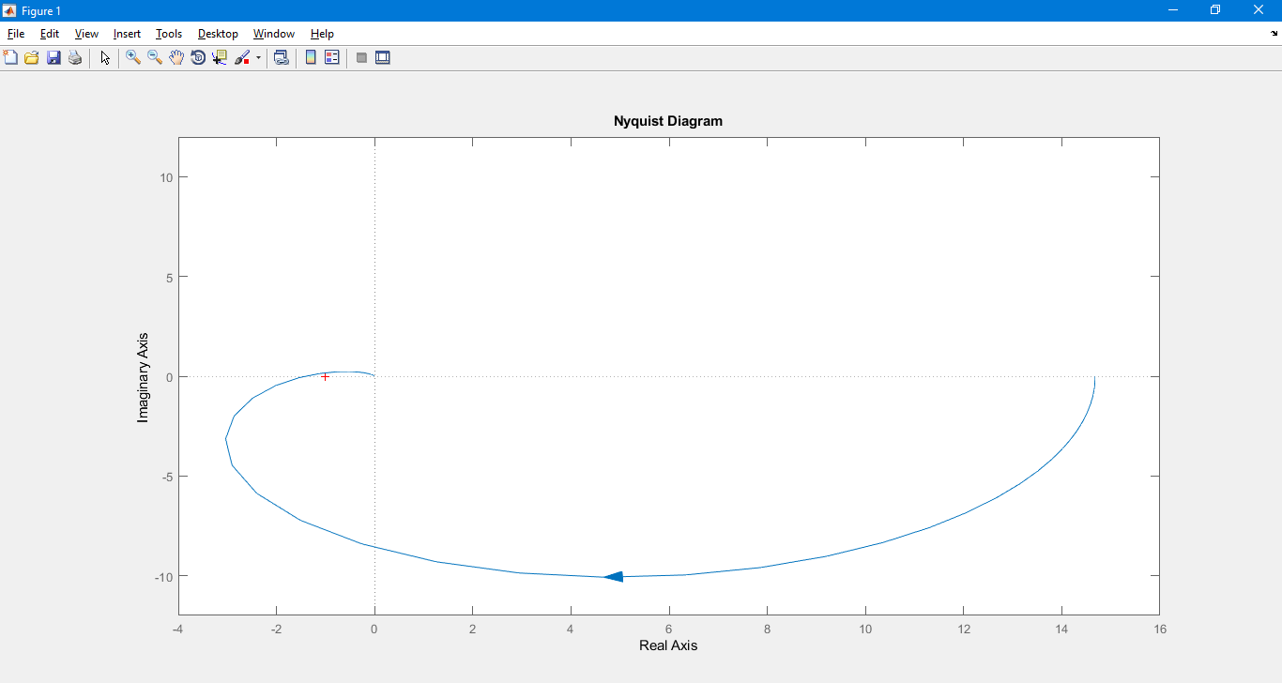Click the dock figure arrow in menu bar
This screenshot has width=1282, height=683.
[x=1274, y=34]
